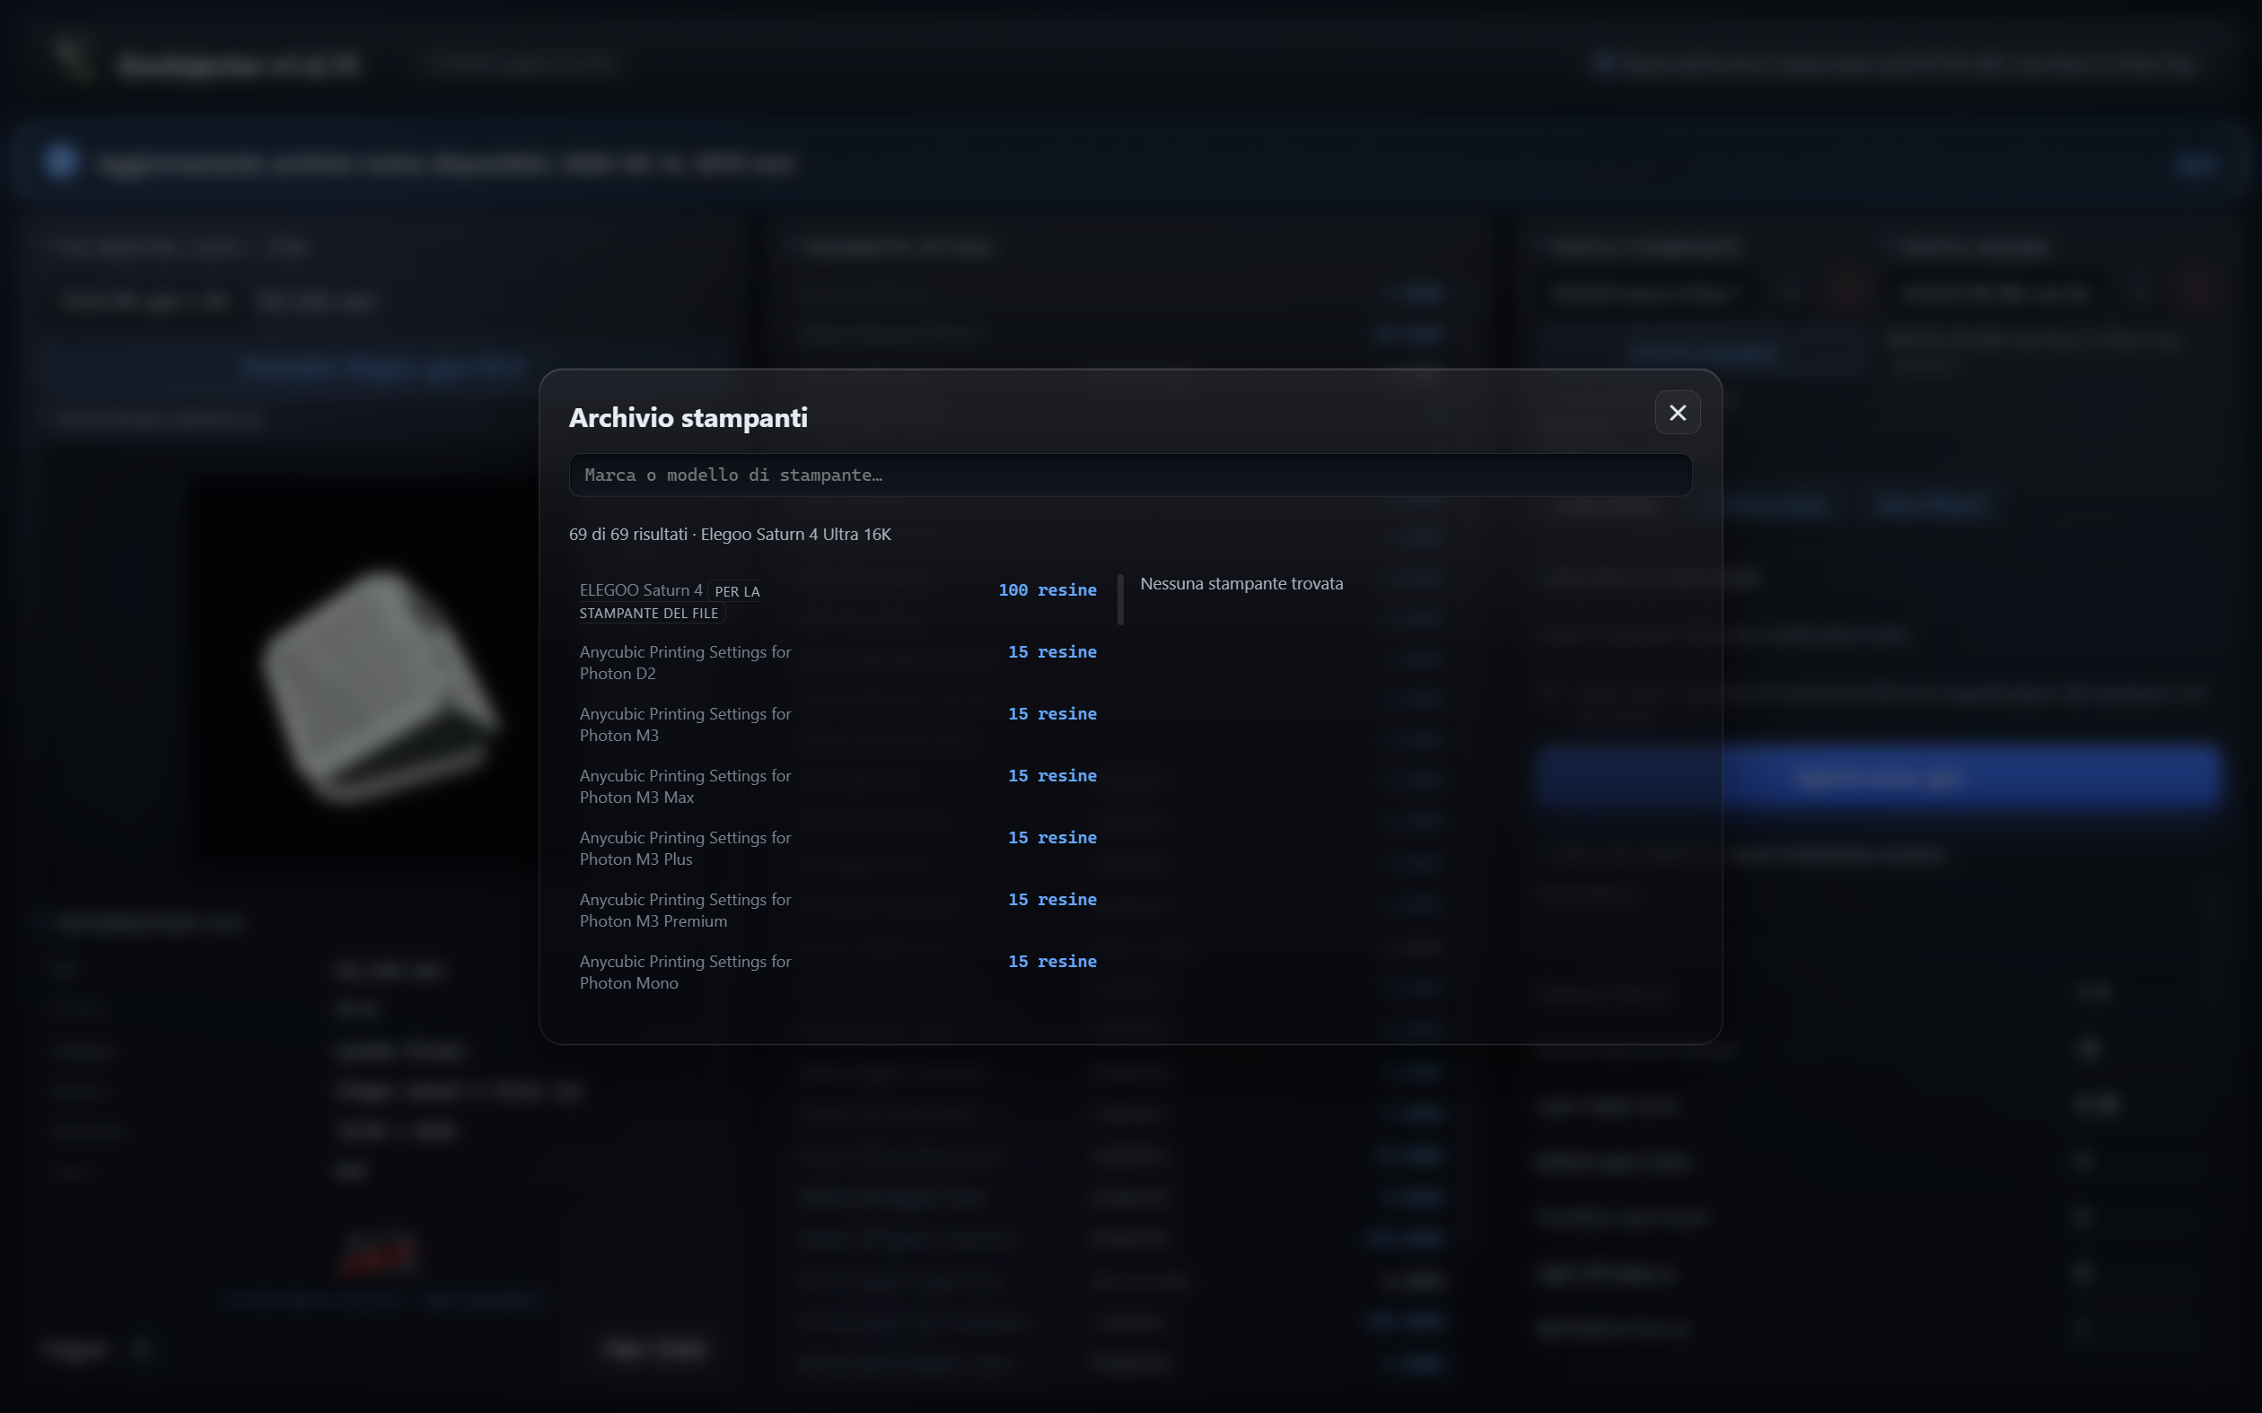This screenshot has height=1413, width=2262.
Task: View 15 resine for Photon M3 Max
Action: point(1051,775)
